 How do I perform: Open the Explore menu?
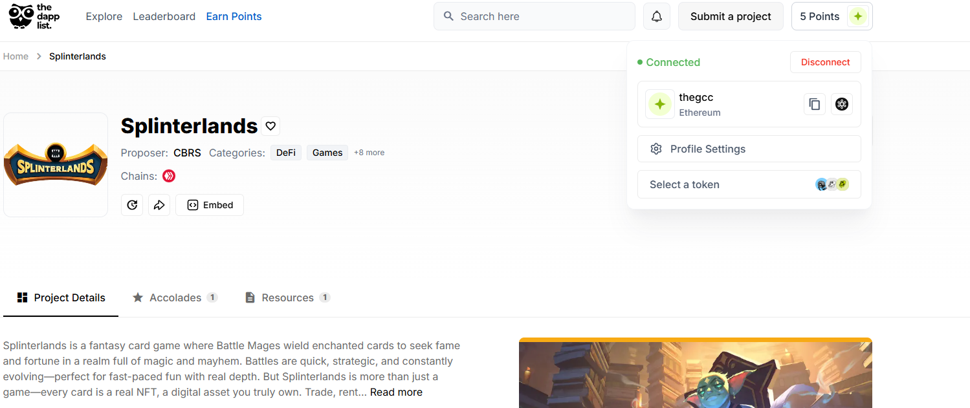(104, 16)
